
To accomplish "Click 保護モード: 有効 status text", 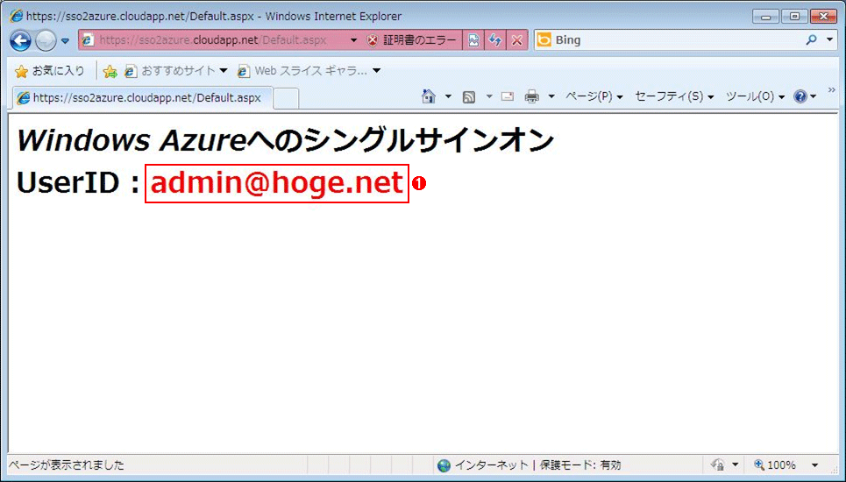I will (580, 464).
